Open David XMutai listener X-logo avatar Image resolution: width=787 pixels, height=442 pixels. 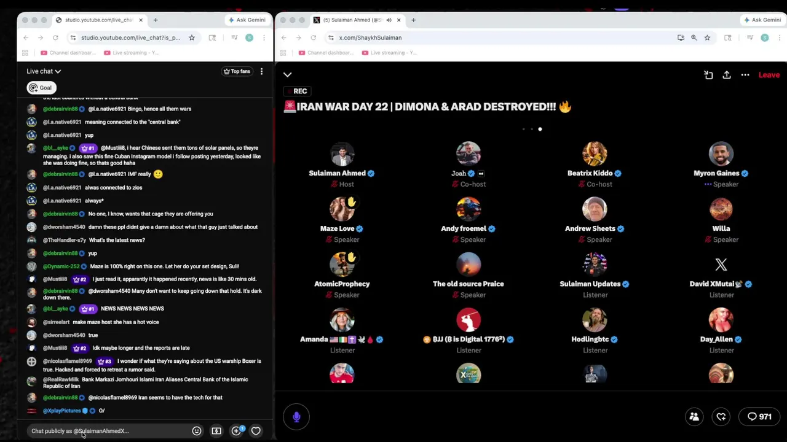pyautogui.click(x=721, y=265)
